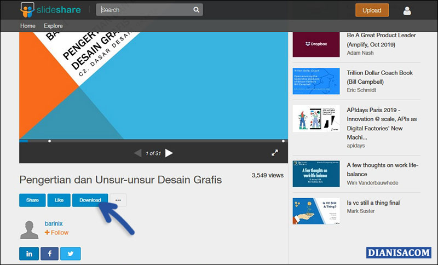Screen dimensions: 438x265
Task: Open the more options ellipsis button
Action: (x=118, y=200)
